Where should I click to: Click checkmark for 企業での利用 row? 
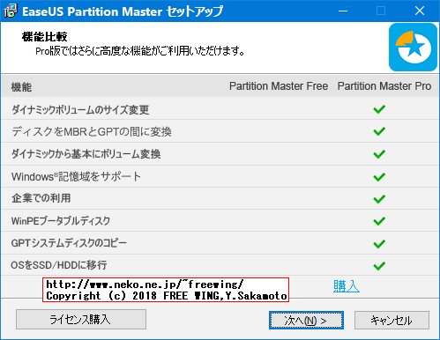pos(379,199)
